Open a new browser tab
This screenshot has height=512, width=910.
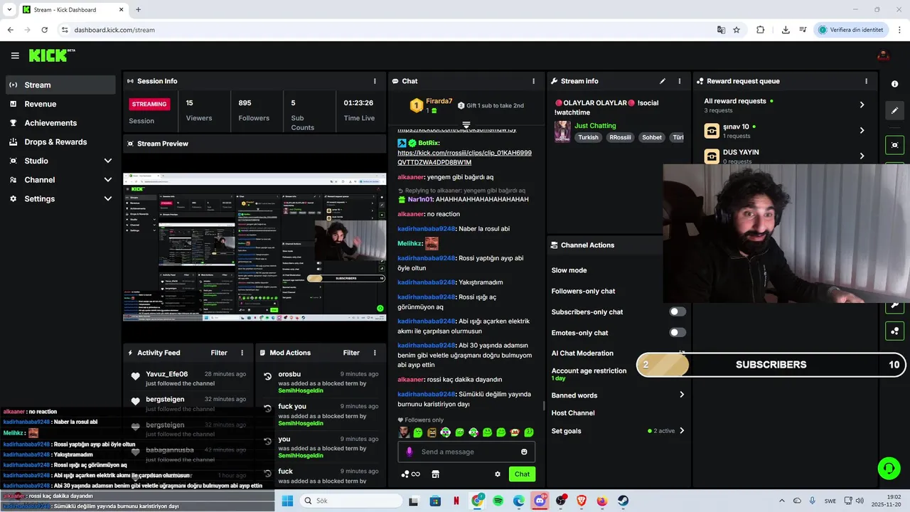click(138, 9)
